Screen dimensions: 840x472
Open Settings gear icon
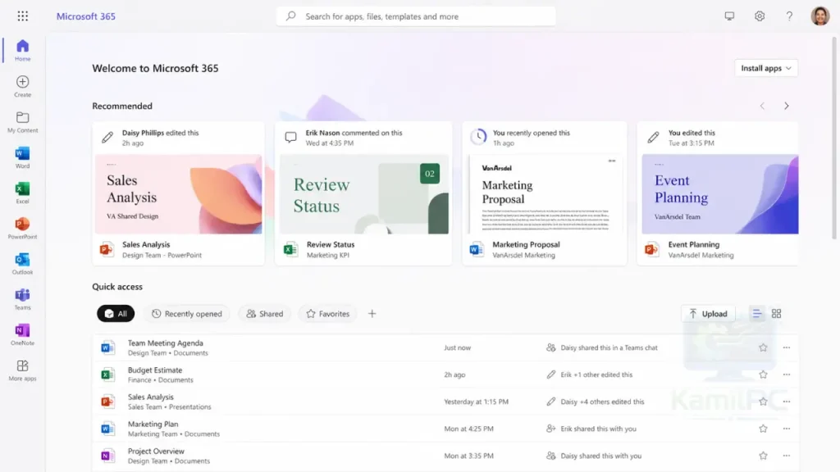pyautogui.click(x=760, y=16)
